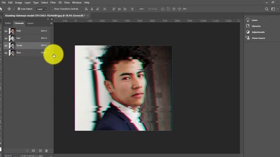Click the glitch portrait image on canvas
Image resolution: width=280 pixels, height=157 pixels.
[x=123, y=88]
